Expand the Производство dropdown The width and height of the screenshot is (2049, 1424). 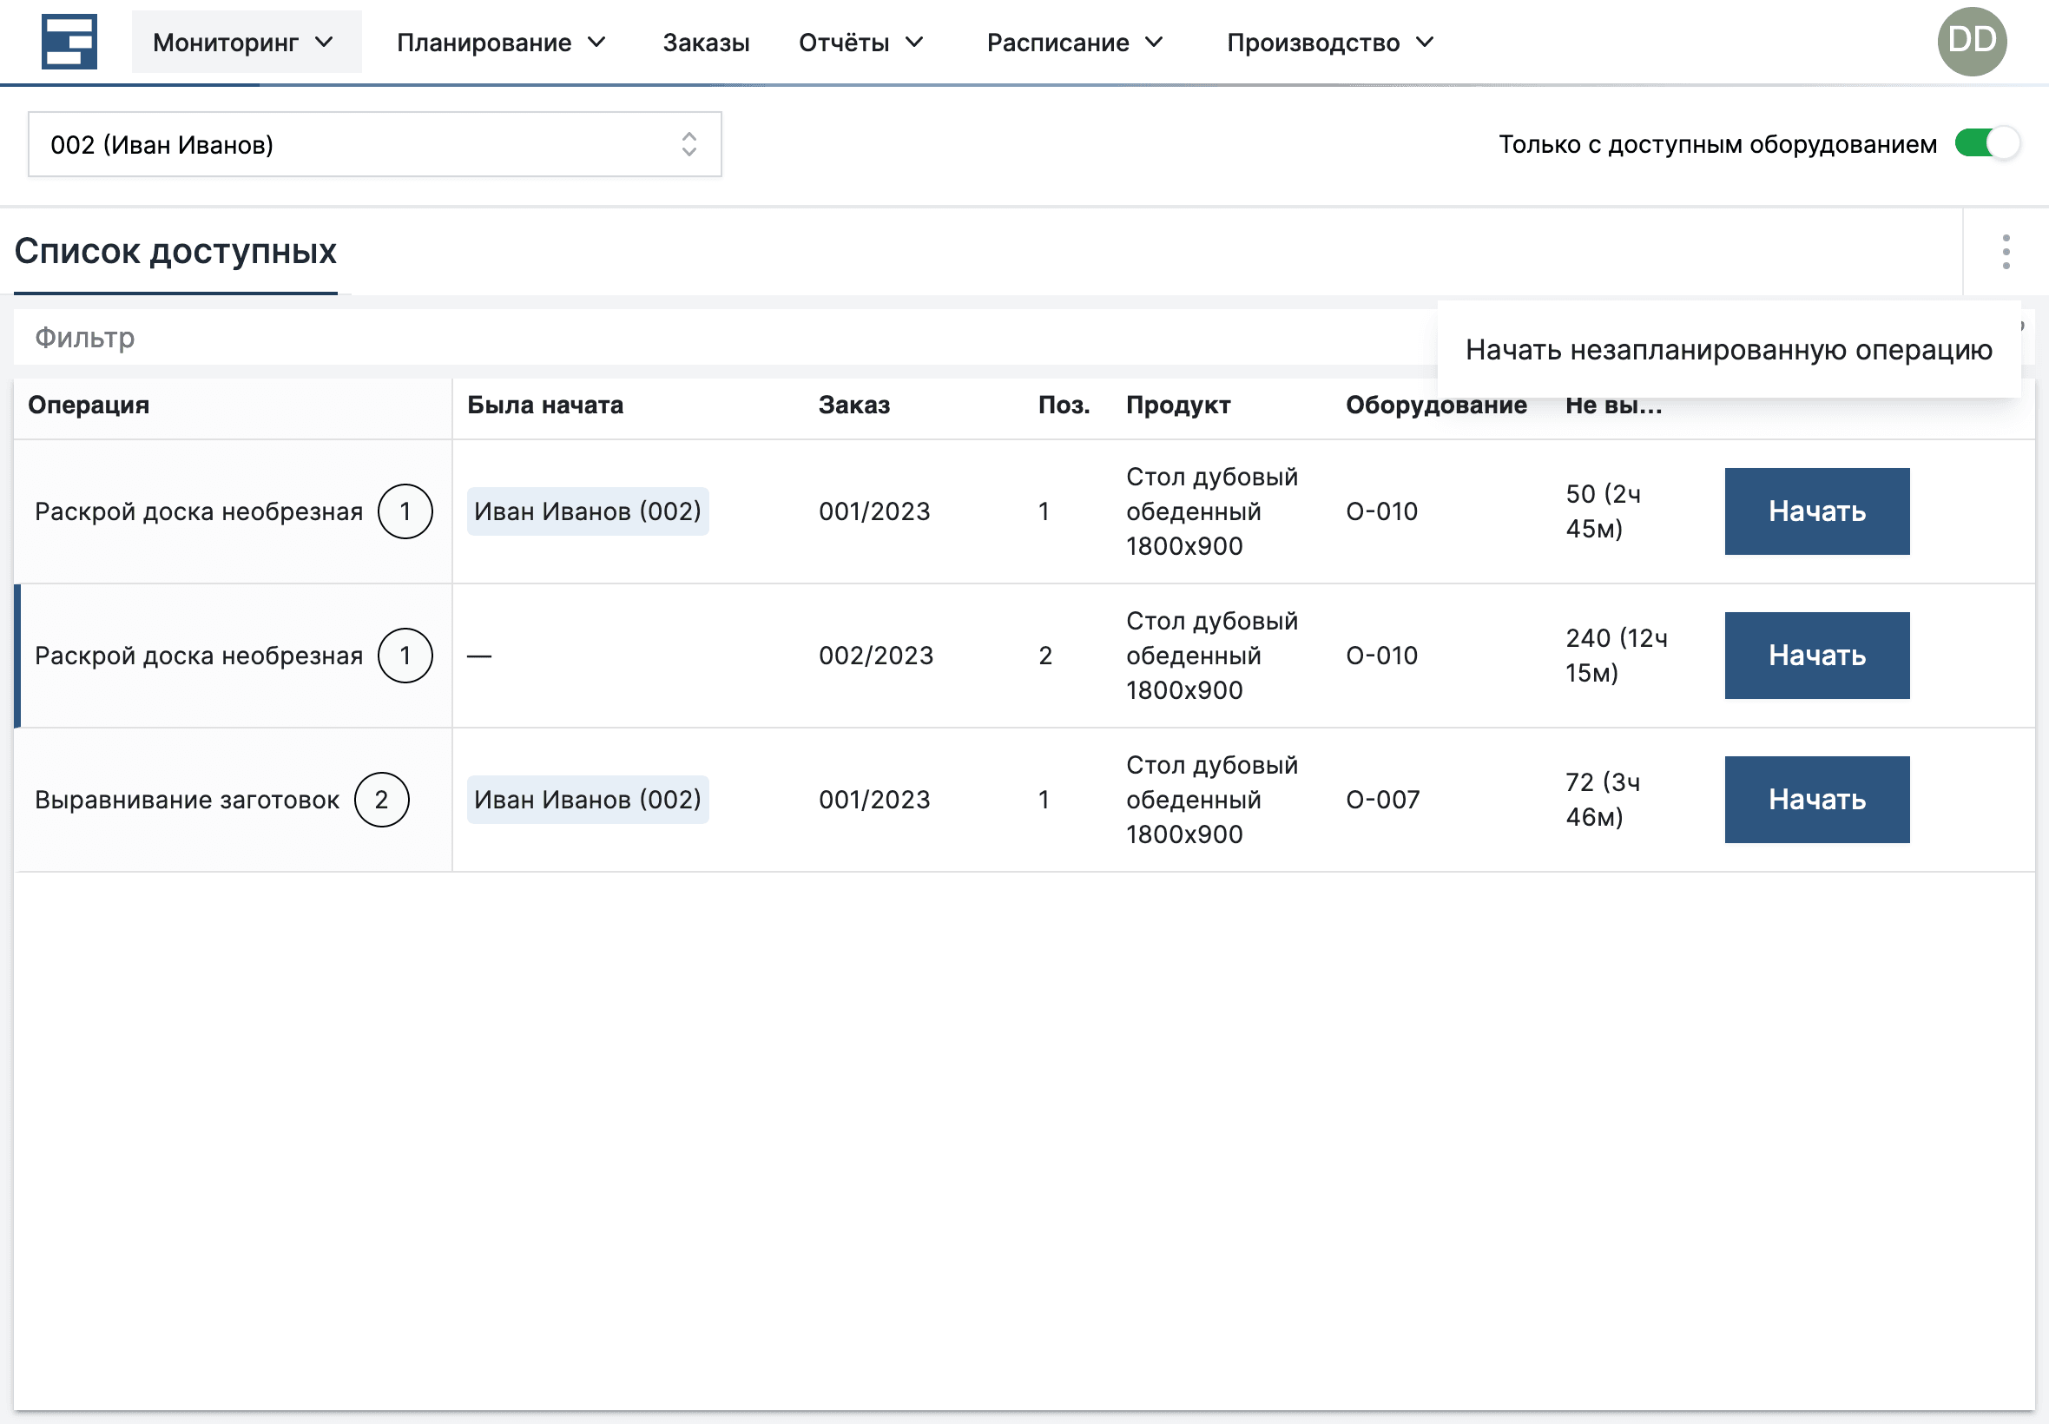(x=1332, y=41)
